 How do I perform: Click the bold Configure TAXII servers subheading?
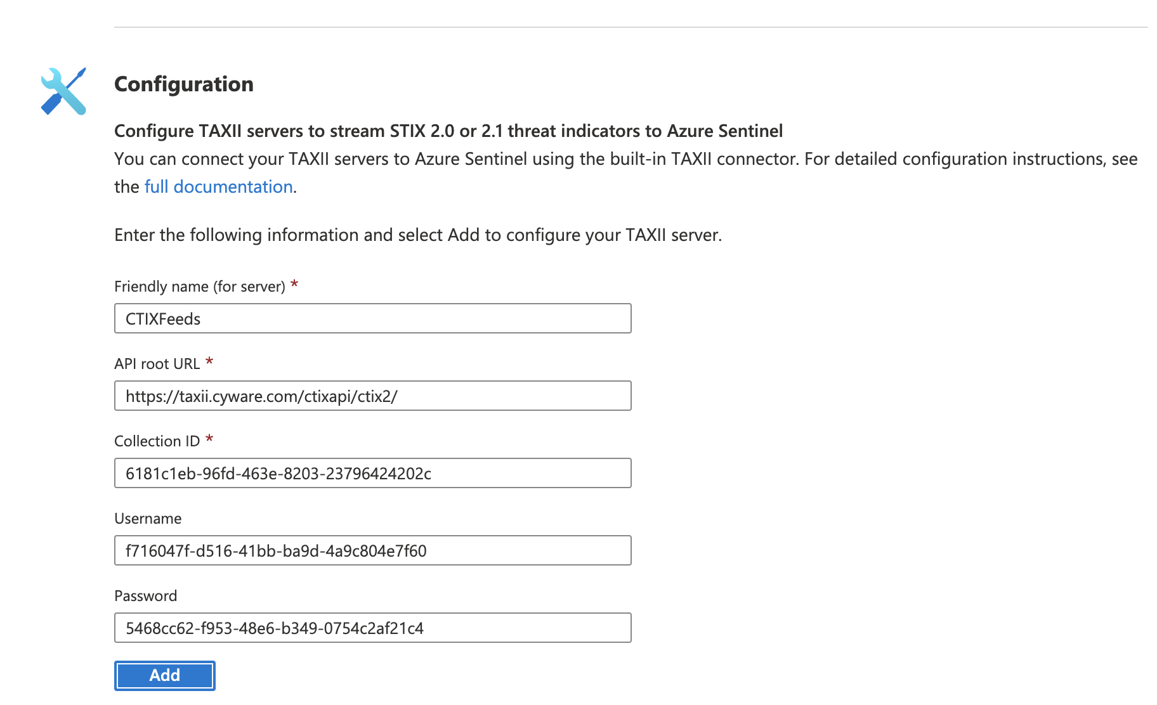448,131
